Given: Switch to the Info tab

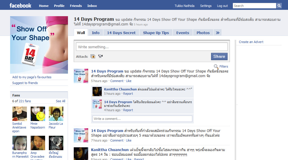Looking at the screenshot, I should tap(96, 33).
